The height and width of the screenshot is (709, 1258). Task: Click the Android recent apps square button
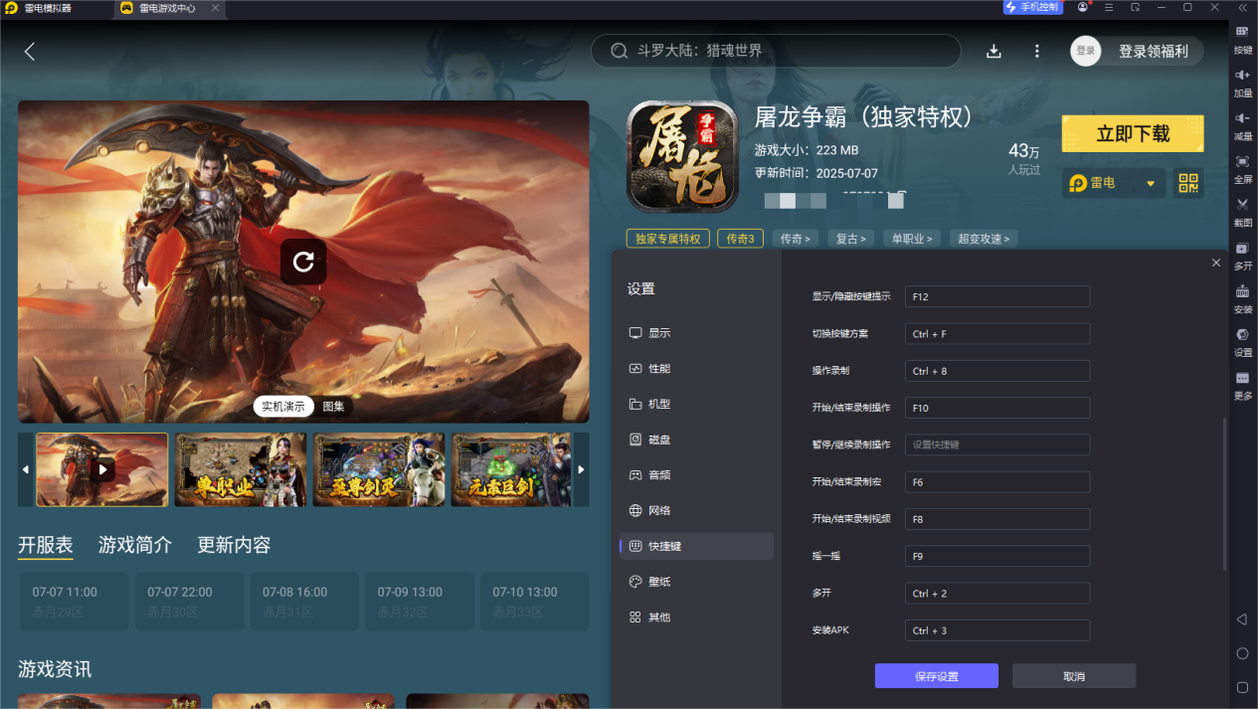tap(1242, 687)
